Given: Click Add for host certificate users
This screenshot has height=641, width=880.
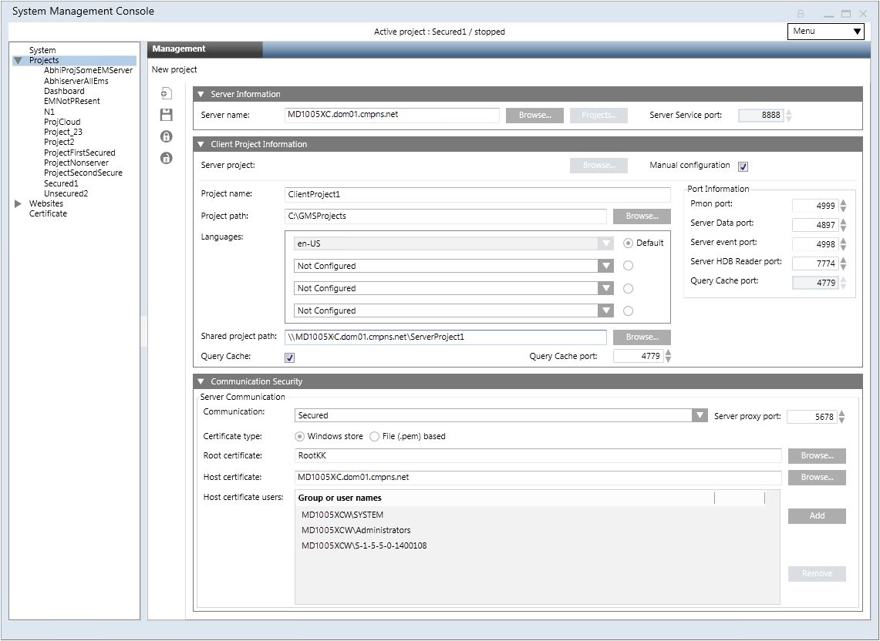Looking at the screenshot, I should pyautogui.click(x=817, y=516).
